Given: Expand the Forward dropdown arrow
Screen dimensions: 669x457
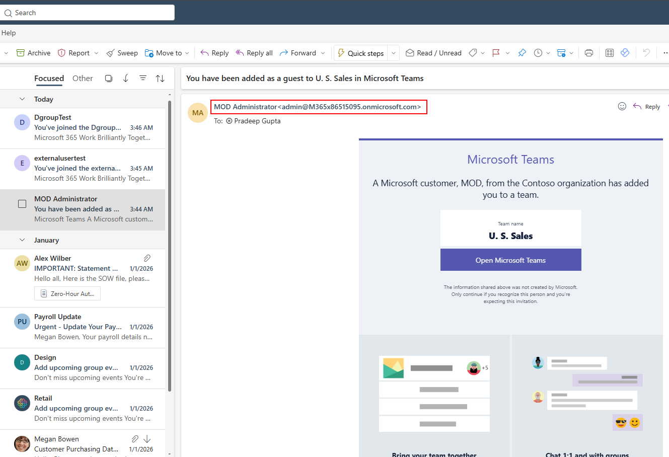Looking at the screenshot, I should tap(323, 53).
